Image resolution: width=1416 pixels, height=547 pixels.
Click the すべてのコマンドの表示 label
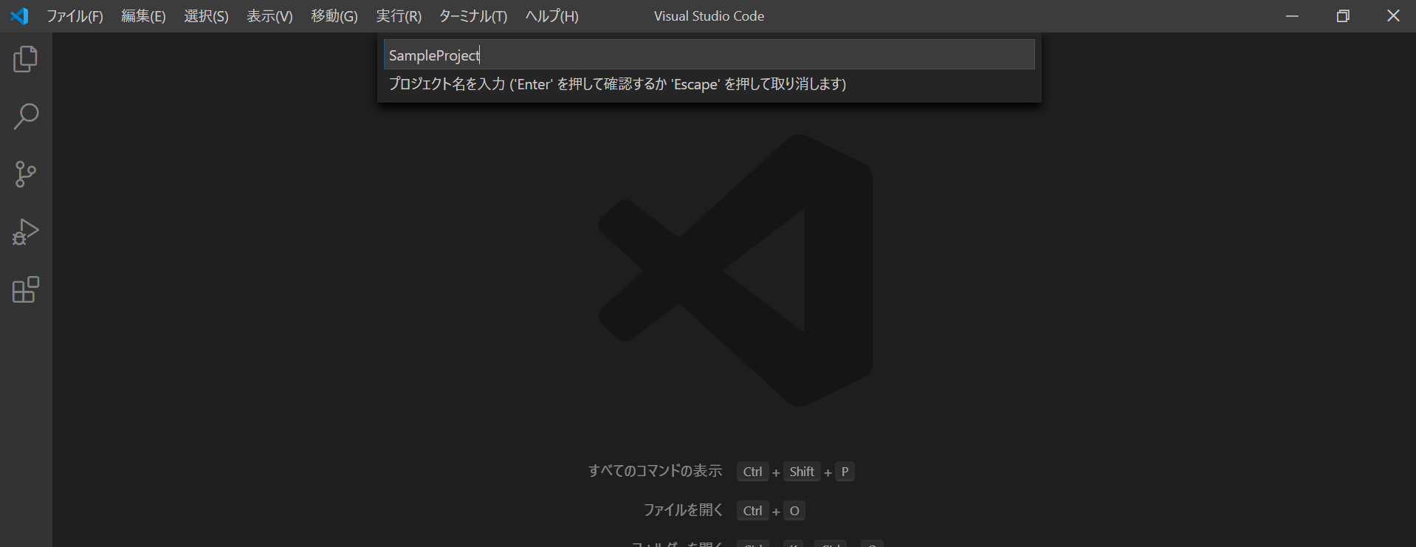(655, 471)
